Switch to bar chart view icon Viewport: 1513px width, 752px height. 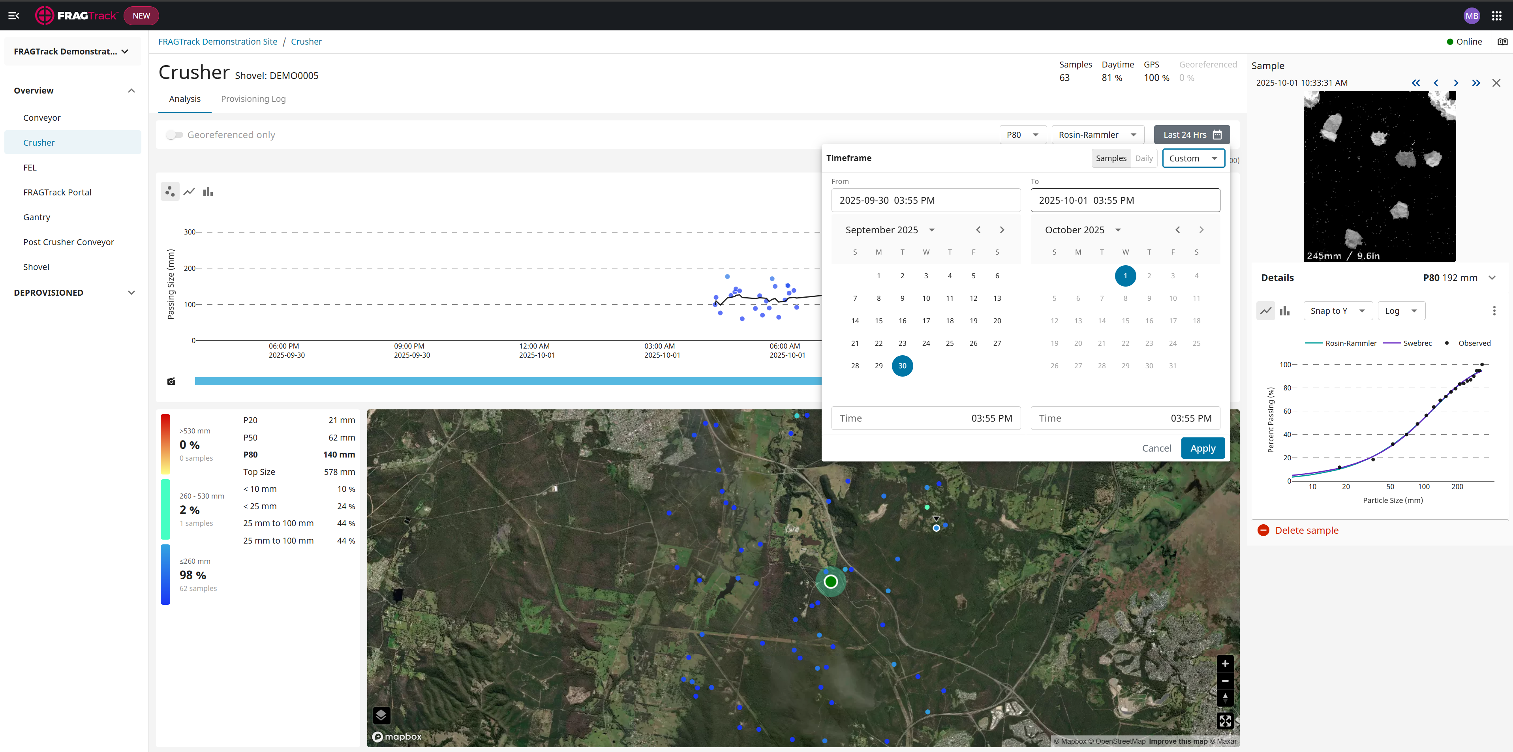(x=208, y=191)
